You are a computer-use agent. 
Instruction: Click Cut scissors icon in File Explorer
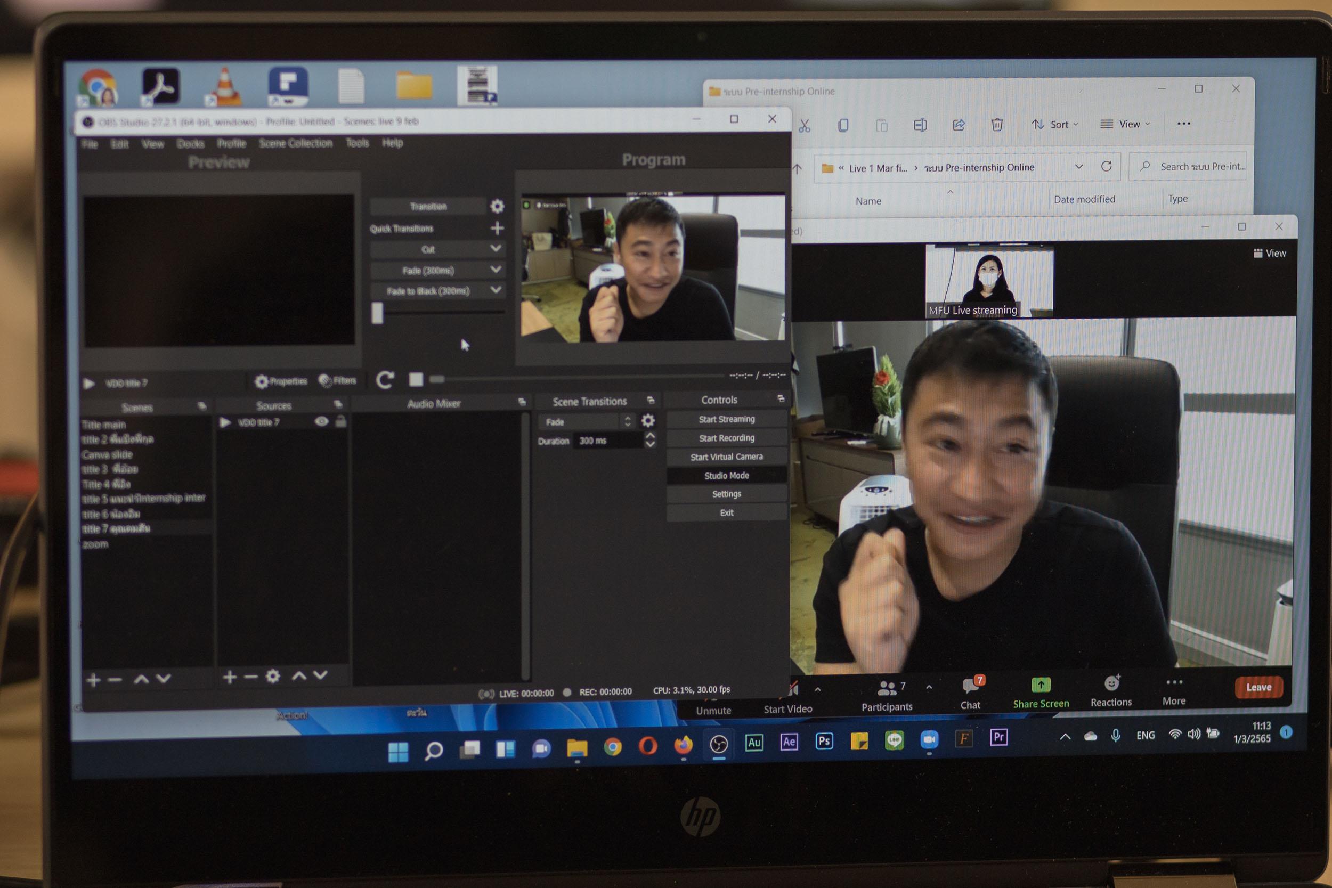[x=804, y=126]
